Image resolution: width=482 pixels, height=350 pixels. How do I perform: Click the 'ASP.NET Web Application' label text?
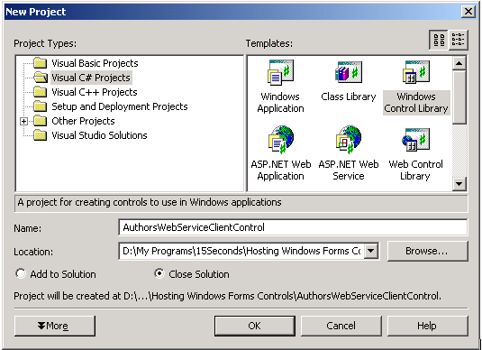(281, 170)
